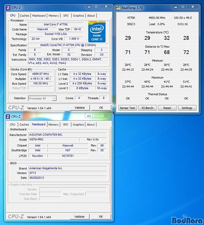The width and height of the screenshot is (204, 225).
Task: Open About tab in top CPU-Z window
Action: point(91,15)
